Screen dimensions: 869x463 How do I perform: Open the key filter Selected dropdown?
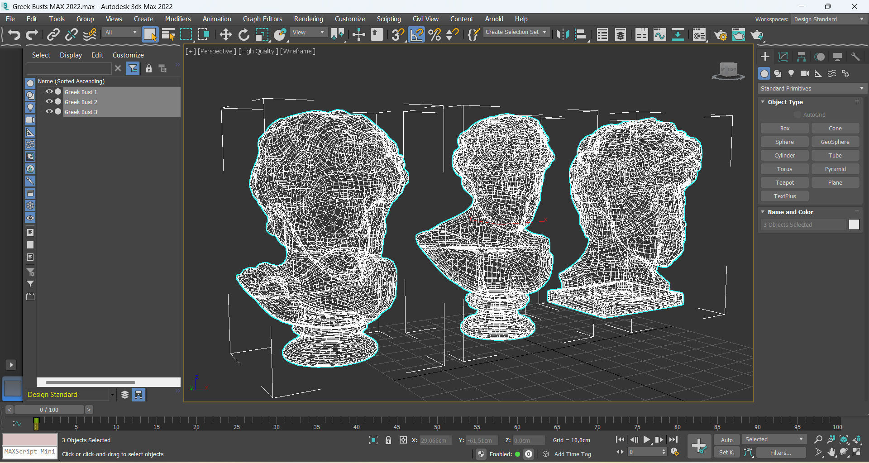coord(774,439)
